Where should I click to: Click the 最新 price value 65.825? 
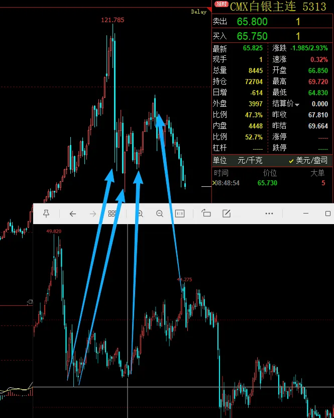click(x=253, y=48)
